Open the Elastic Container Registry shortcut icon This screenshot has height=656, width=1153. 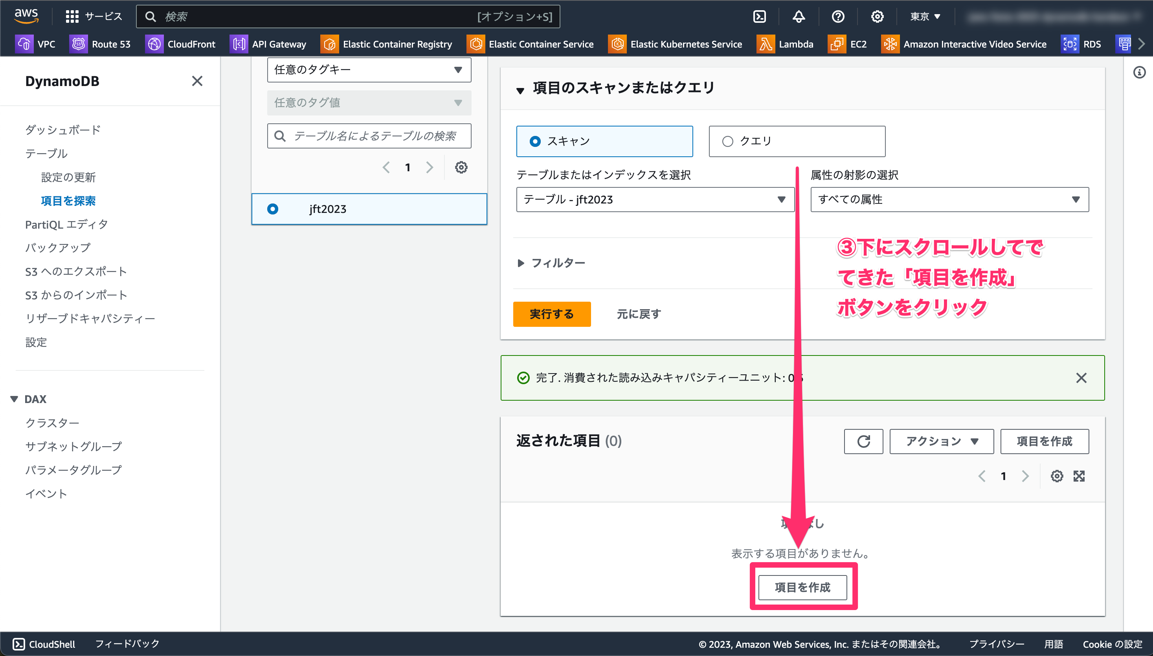329,44
